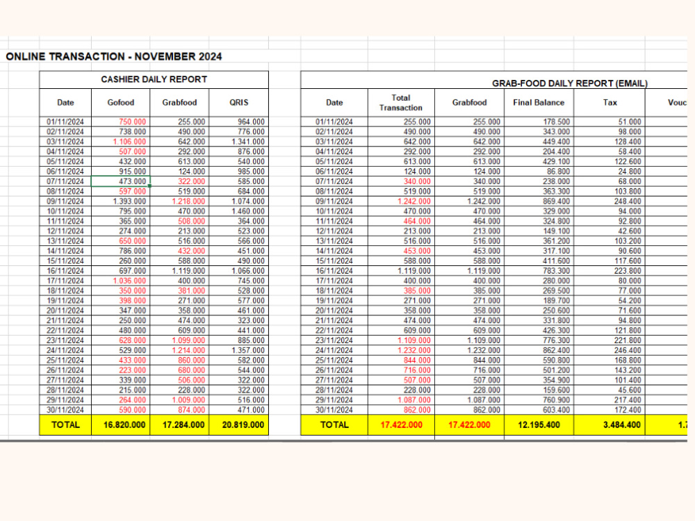Click Total Transaction total 17.422.000
Screen dimensions: 695x521
[x=401, y=425]
